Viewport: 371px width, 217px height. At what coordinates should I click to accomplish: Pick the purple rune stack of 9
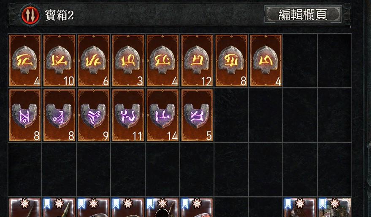point(94,115)
